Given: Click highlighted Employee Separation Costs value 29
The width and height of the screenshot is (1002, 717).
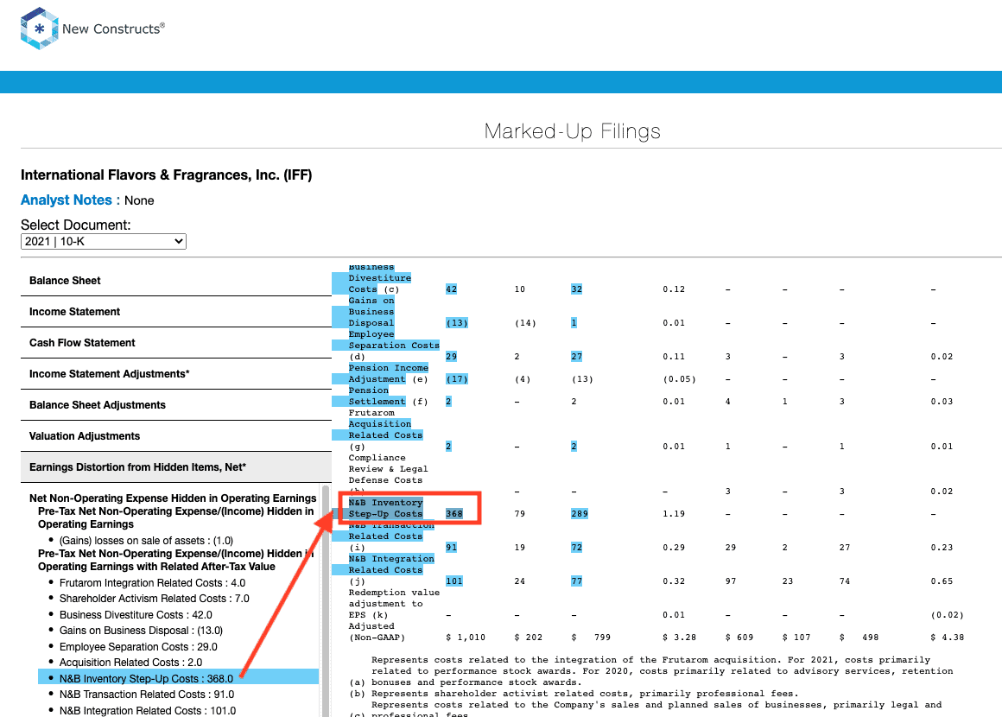Looking at the screenshot, I should coord(451,357).
